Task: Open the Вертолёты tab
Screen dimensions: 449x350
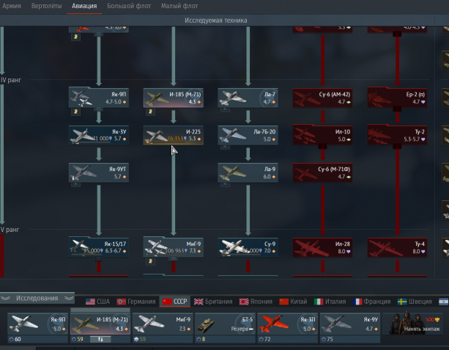Action: [x=46, y=6]
